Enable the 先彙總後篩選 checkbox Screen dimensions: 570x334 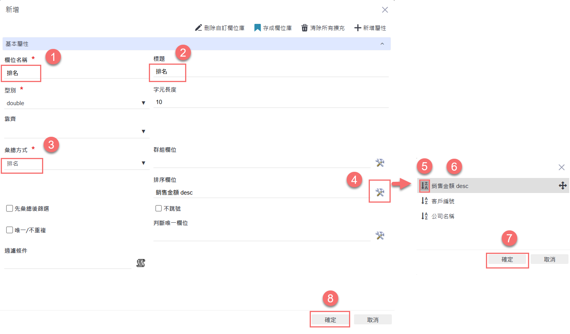coord(10,208)
